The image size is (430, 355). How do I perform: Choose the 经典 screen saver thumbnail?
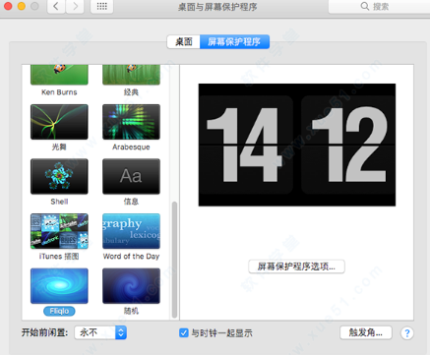pyautogui.click(x=131, y=75)
